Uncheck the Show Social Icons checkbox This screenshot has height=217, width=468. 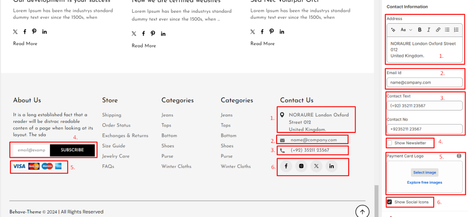(389, 202)
